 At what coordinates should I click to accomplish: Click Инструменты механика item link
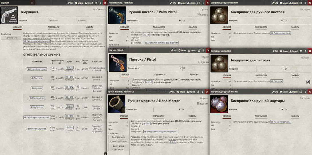click(x=37, y=41)
